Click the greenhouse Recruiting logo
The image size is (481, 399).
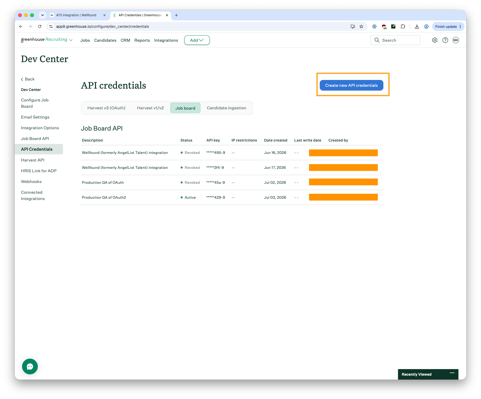[x=44, y=40]
